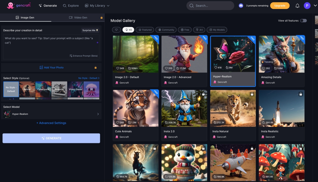This screenshot has width=318, height=182.
Task: Click the Surprise Me button
Action: [90, 30]
